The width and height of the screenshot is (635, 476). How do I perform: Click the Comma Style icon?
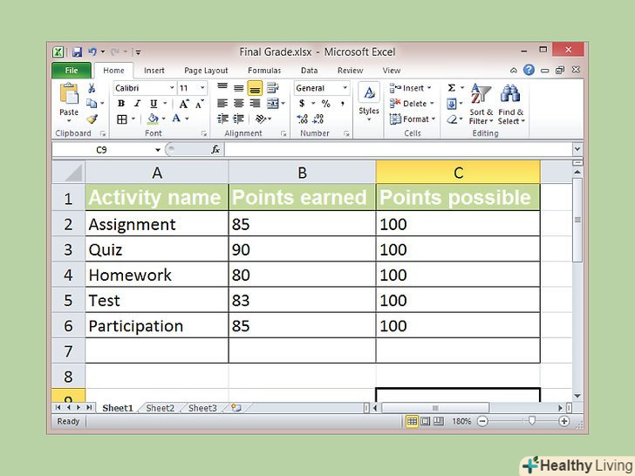[343, 104]
